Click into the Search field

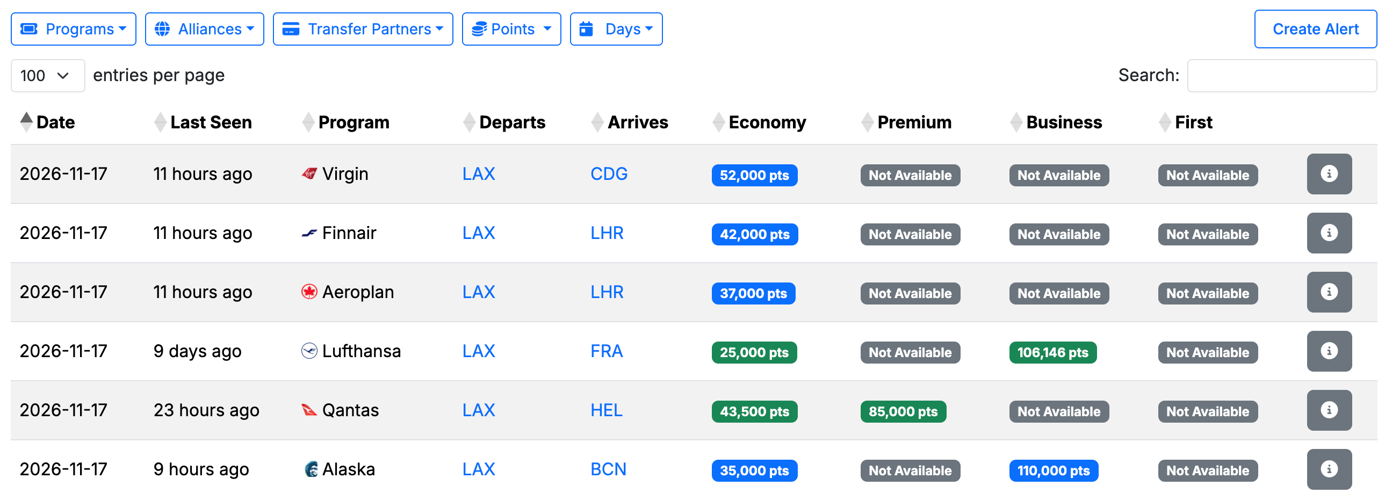tap(1281, 76)
